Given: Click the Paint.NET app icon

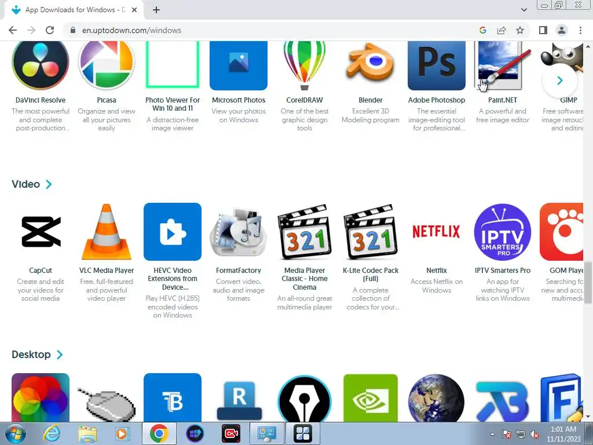Looking at the screenshot, I should [503, 65].
